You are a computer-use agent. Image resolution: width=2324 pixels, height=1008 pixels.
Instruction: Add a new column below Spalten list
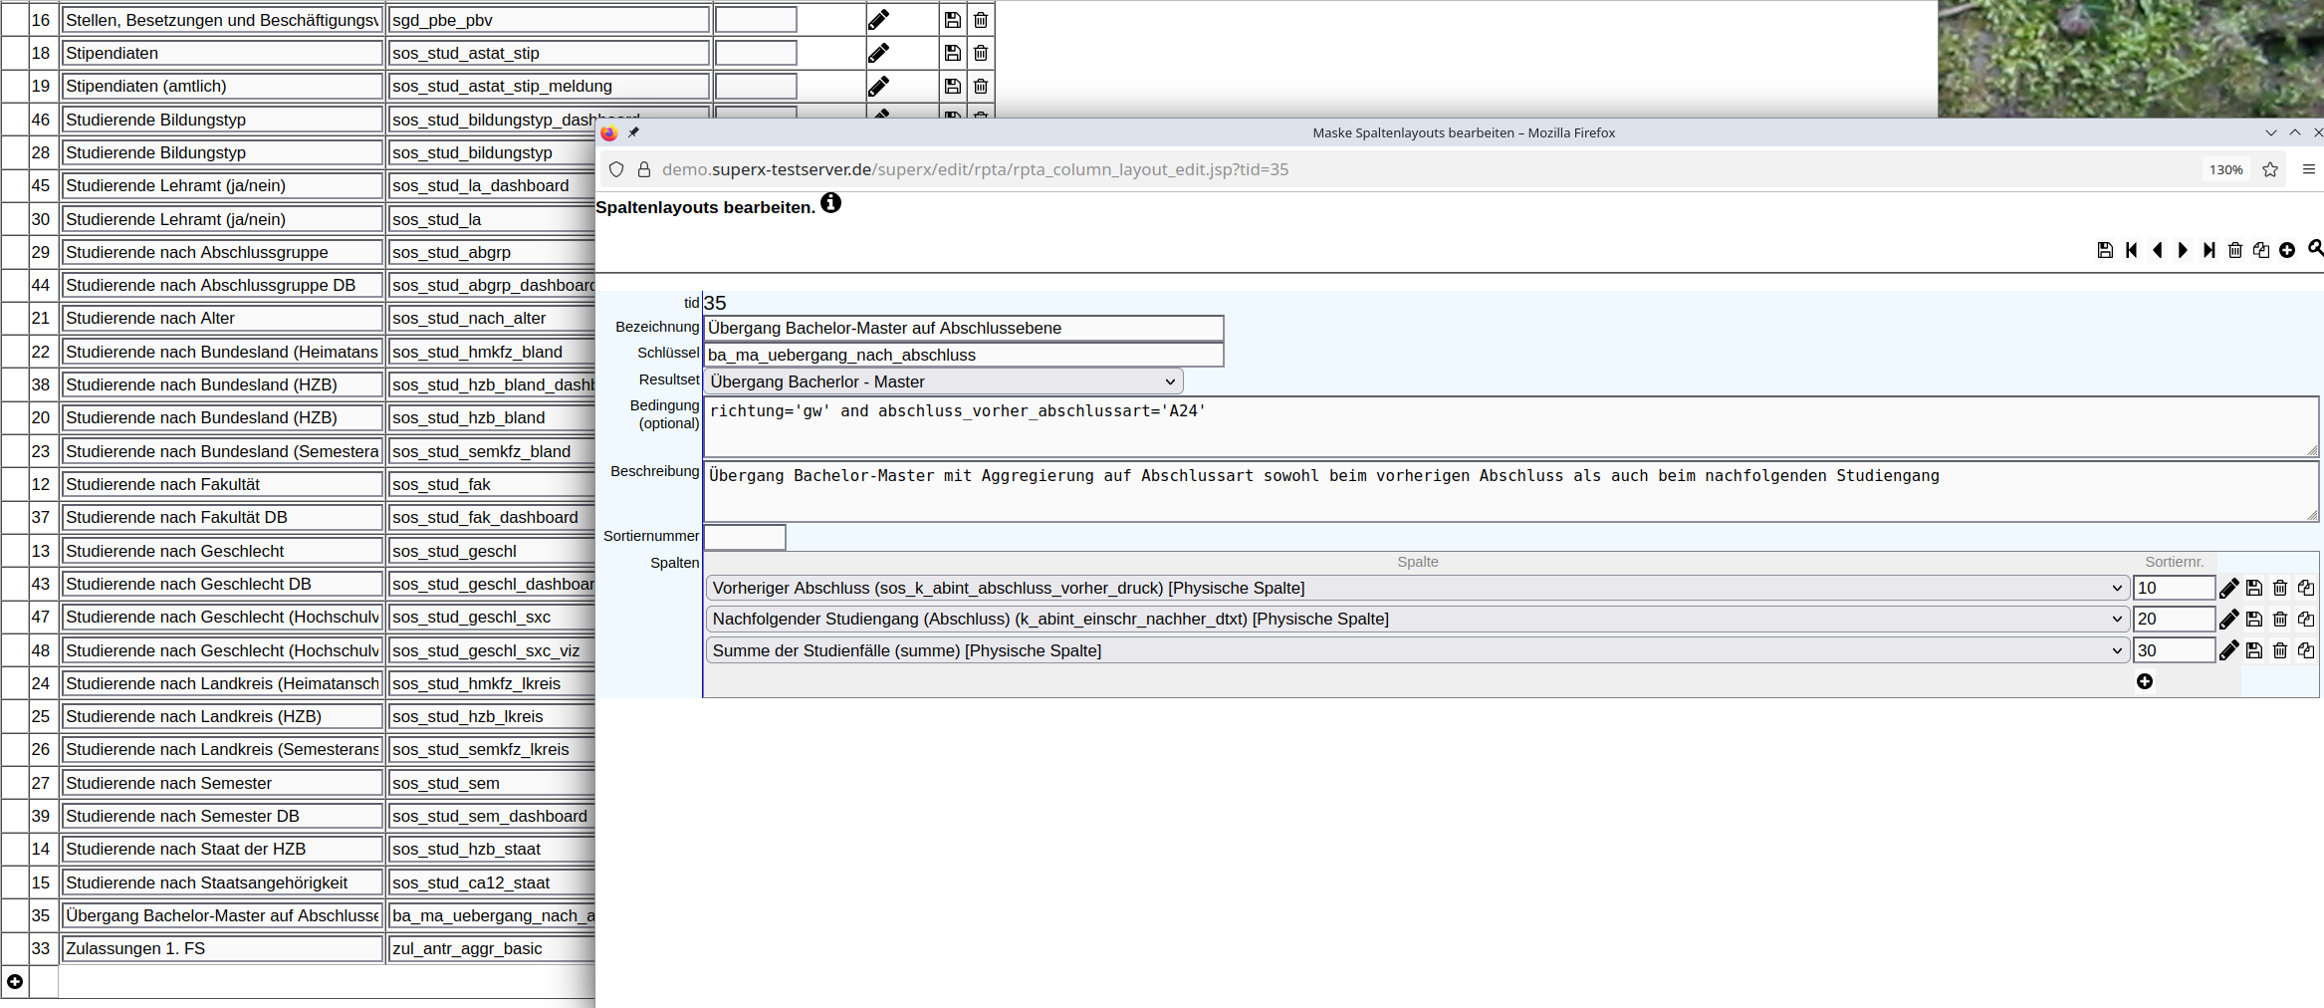pos(2145,682)
